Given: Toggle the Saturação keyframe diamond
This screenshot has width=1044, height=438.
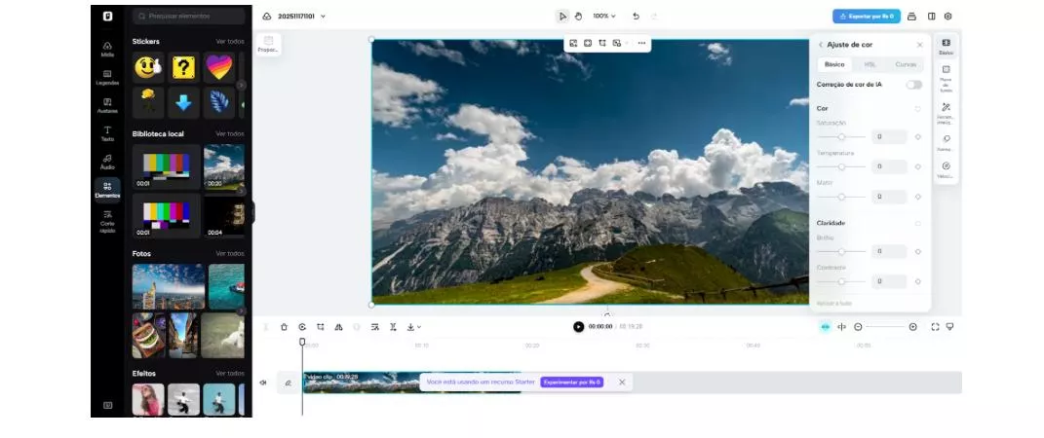Looking at the screenshot, I should click(917, 137).
